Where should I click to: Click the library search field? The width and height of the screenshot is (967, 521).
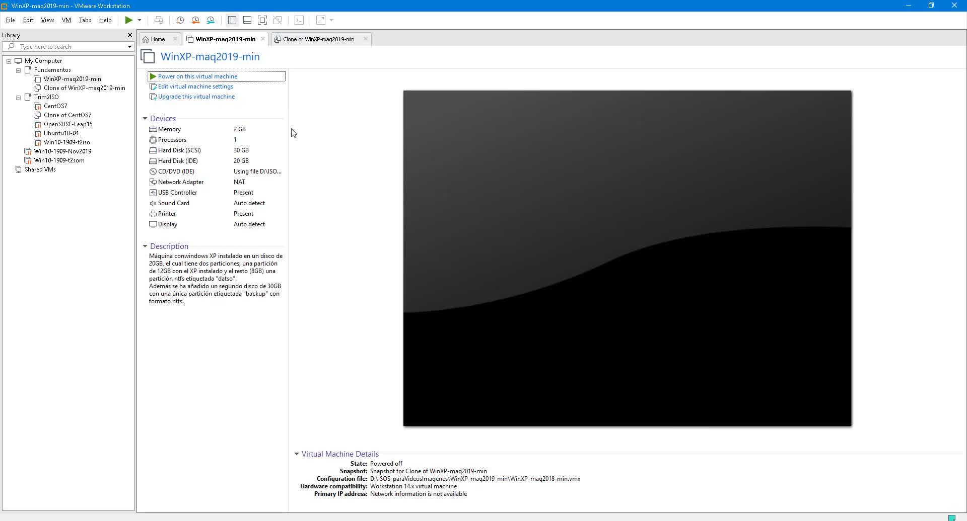coord(68,47)
